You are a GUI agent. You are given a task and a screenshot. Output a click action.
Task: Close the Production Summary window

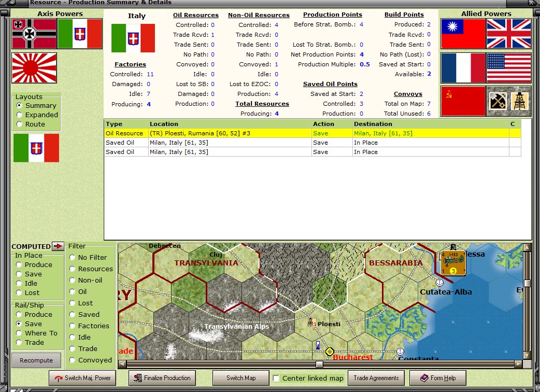click(x=532, y=3)
